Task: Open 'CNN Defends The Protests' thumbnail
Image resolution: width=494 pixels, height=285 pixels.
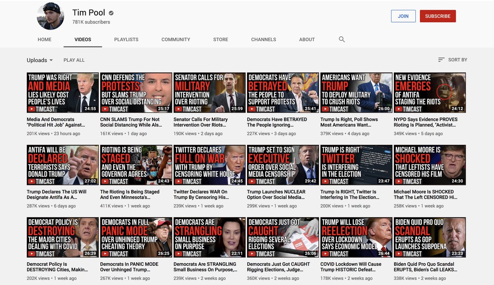Action: tap(136, 93)
